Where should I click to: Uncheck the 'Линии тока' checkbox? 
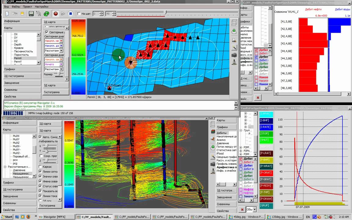tap(40, 196)
